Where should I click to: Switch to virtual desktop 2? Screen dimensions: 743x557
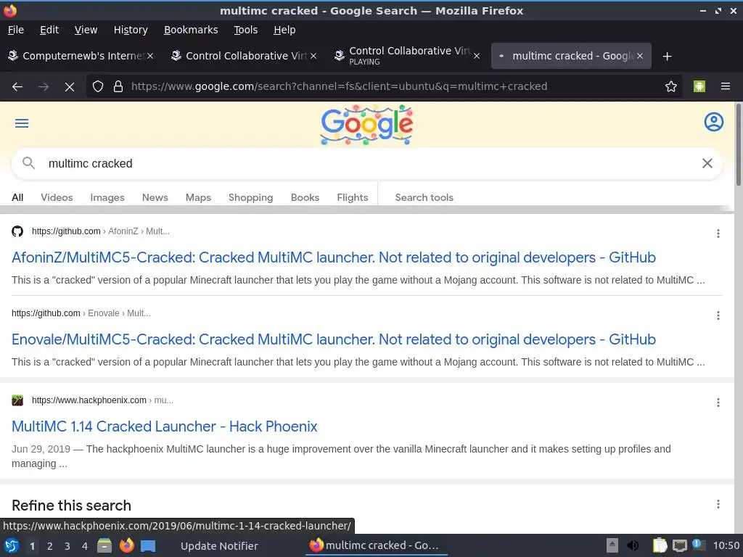pos(50,546)
